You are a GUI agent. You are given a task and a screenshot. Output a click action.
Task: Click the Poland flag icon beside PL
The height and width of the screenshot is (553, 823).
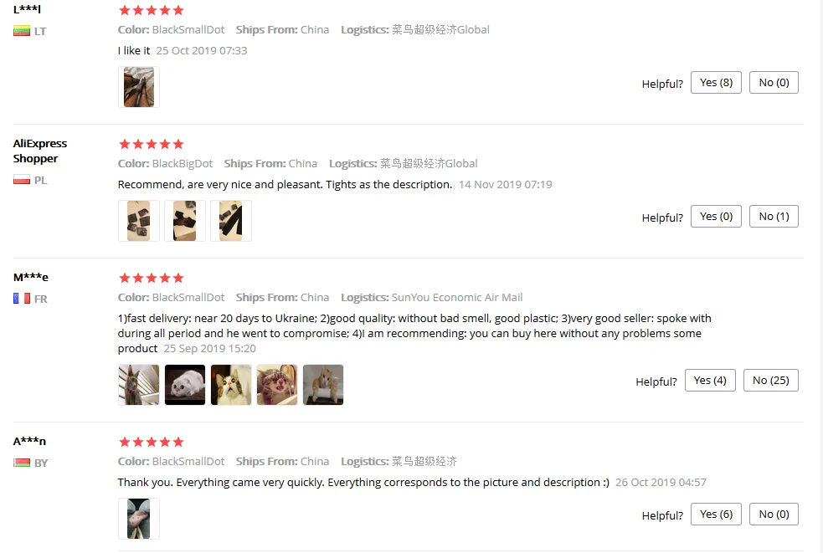click(22, 180)
